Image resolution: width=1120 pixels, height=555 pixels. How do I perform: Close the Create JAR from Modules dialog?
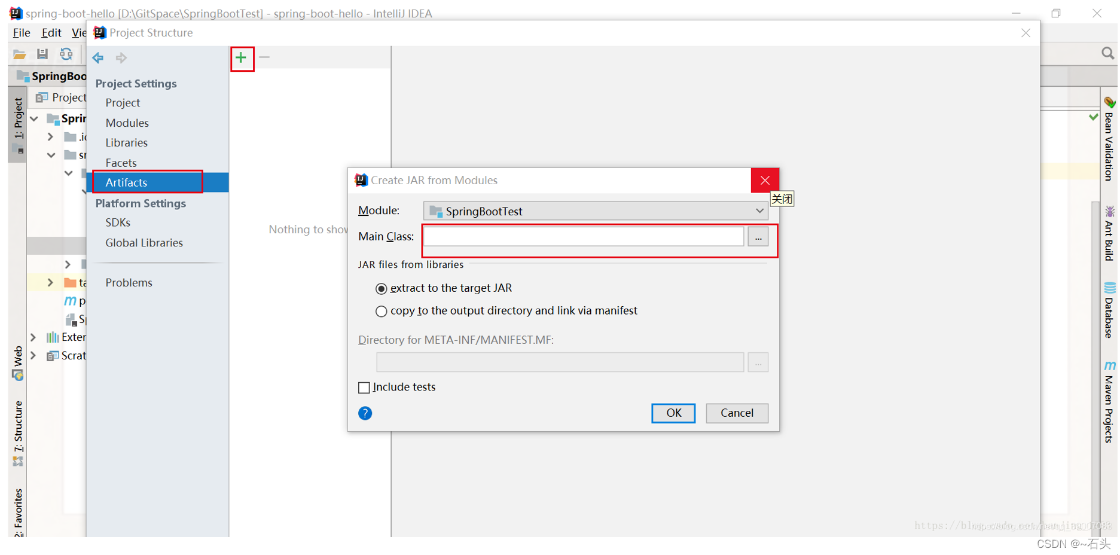point(765,181)
